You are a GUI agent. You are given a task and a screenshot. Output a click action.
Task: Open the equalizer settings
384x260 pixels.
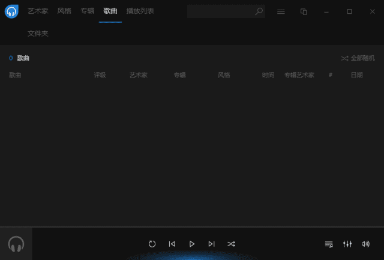347,244
